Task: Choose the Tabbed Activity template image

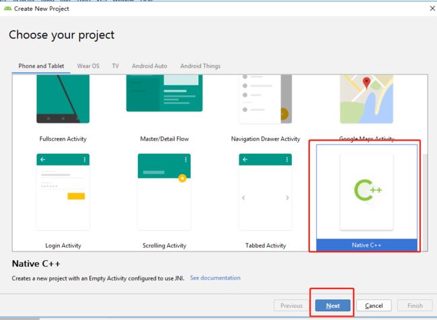Action: click(266, 192)
